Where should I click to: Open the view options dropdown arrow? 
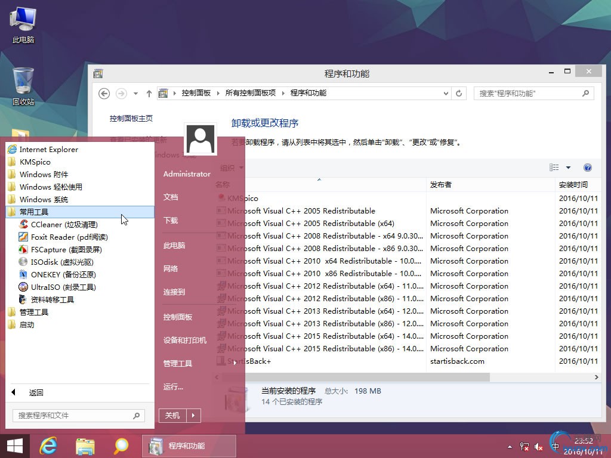568,168
